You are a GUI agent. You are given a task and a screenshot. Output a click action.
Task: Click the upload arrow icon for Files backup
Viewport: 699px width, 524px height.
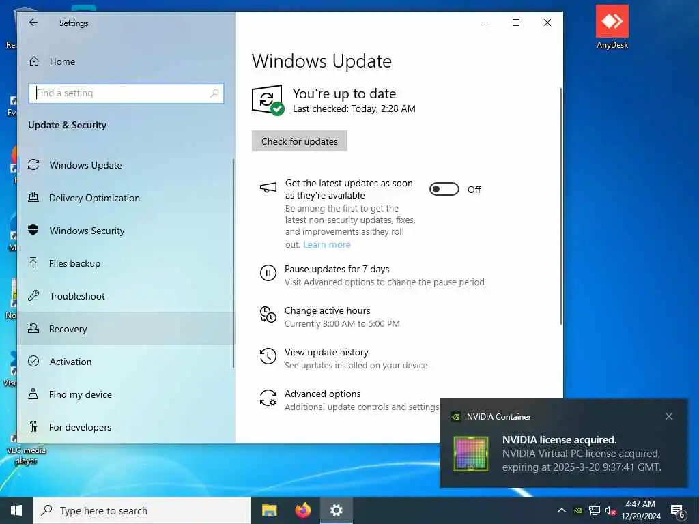tap(33, 263)
